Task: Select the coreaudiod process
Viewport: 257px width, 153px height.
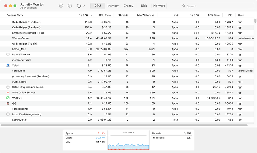Action: [19, 71]
